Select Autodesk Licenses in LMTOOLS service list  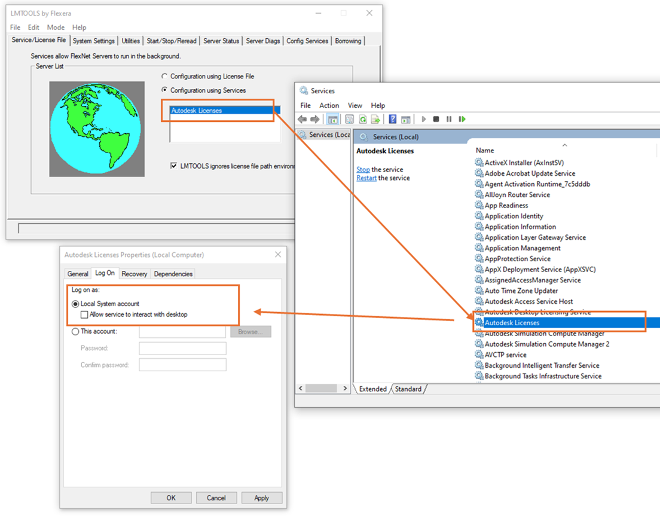tap(225, 110)
